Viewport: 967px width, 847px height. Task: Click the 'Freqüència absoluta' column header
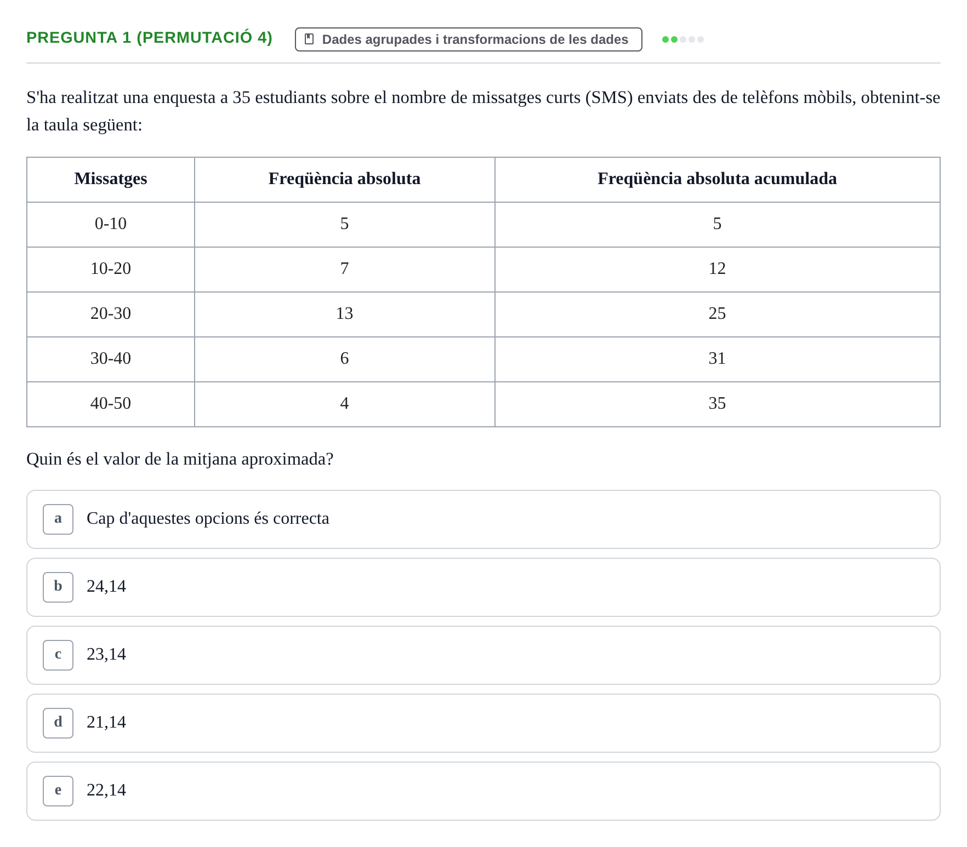(x=345, y=180)
